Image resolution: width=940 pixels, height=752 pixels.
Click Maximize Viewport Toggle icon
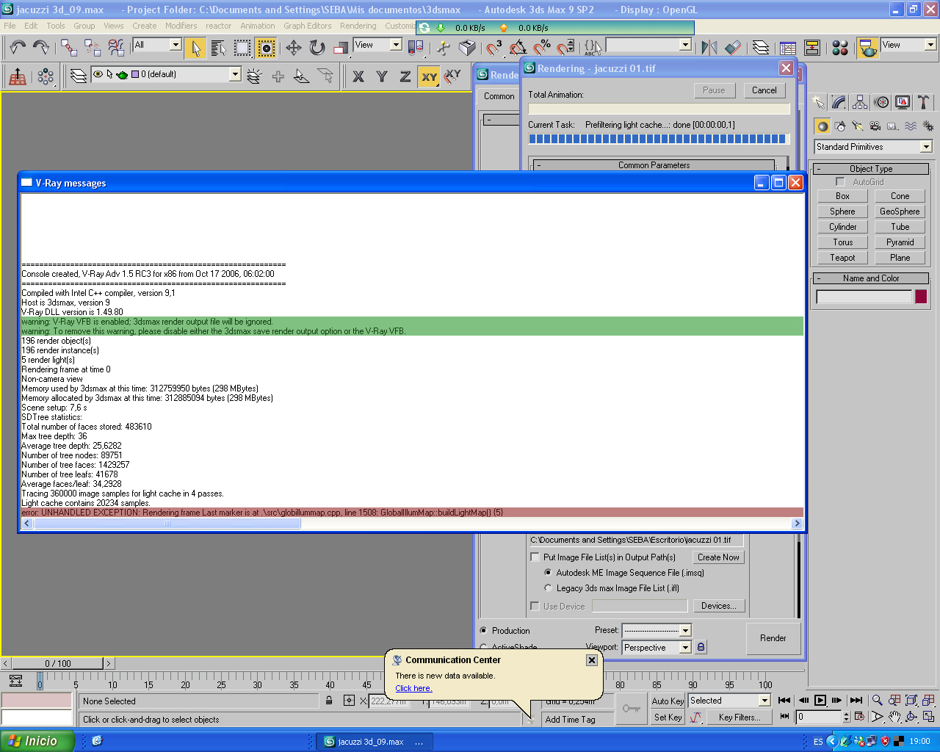pyautogui.click(x=928, y=717)
